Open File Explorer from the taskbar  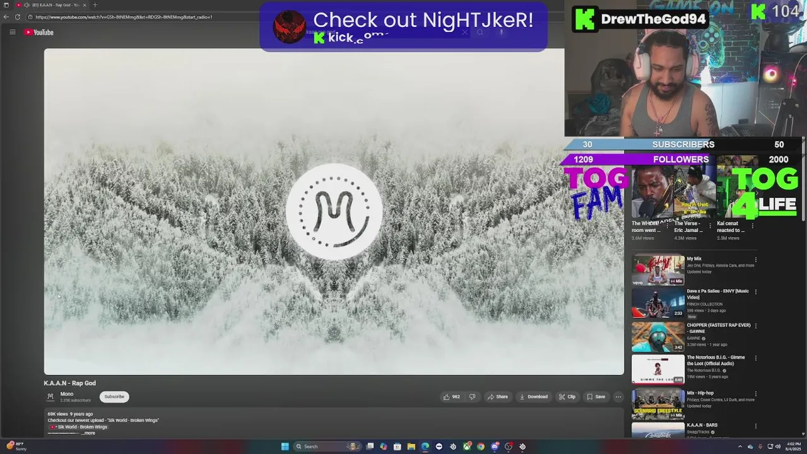[411, 446]
